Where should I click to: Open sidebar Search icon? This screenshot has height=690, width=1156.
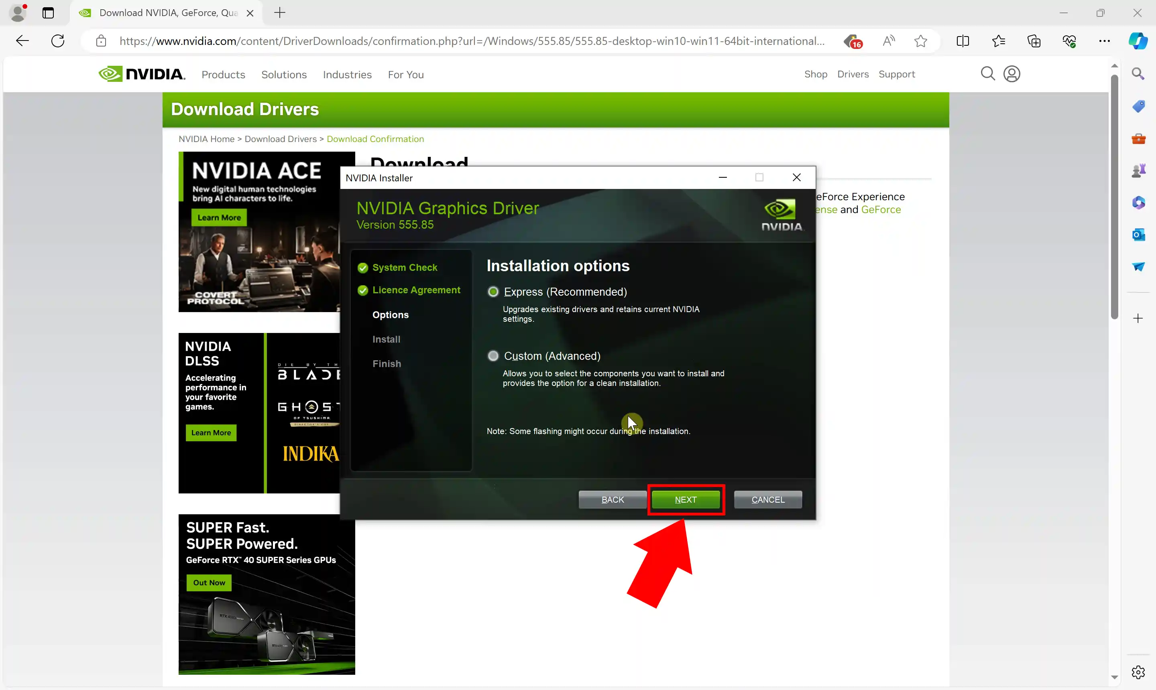click(1138, 73)
